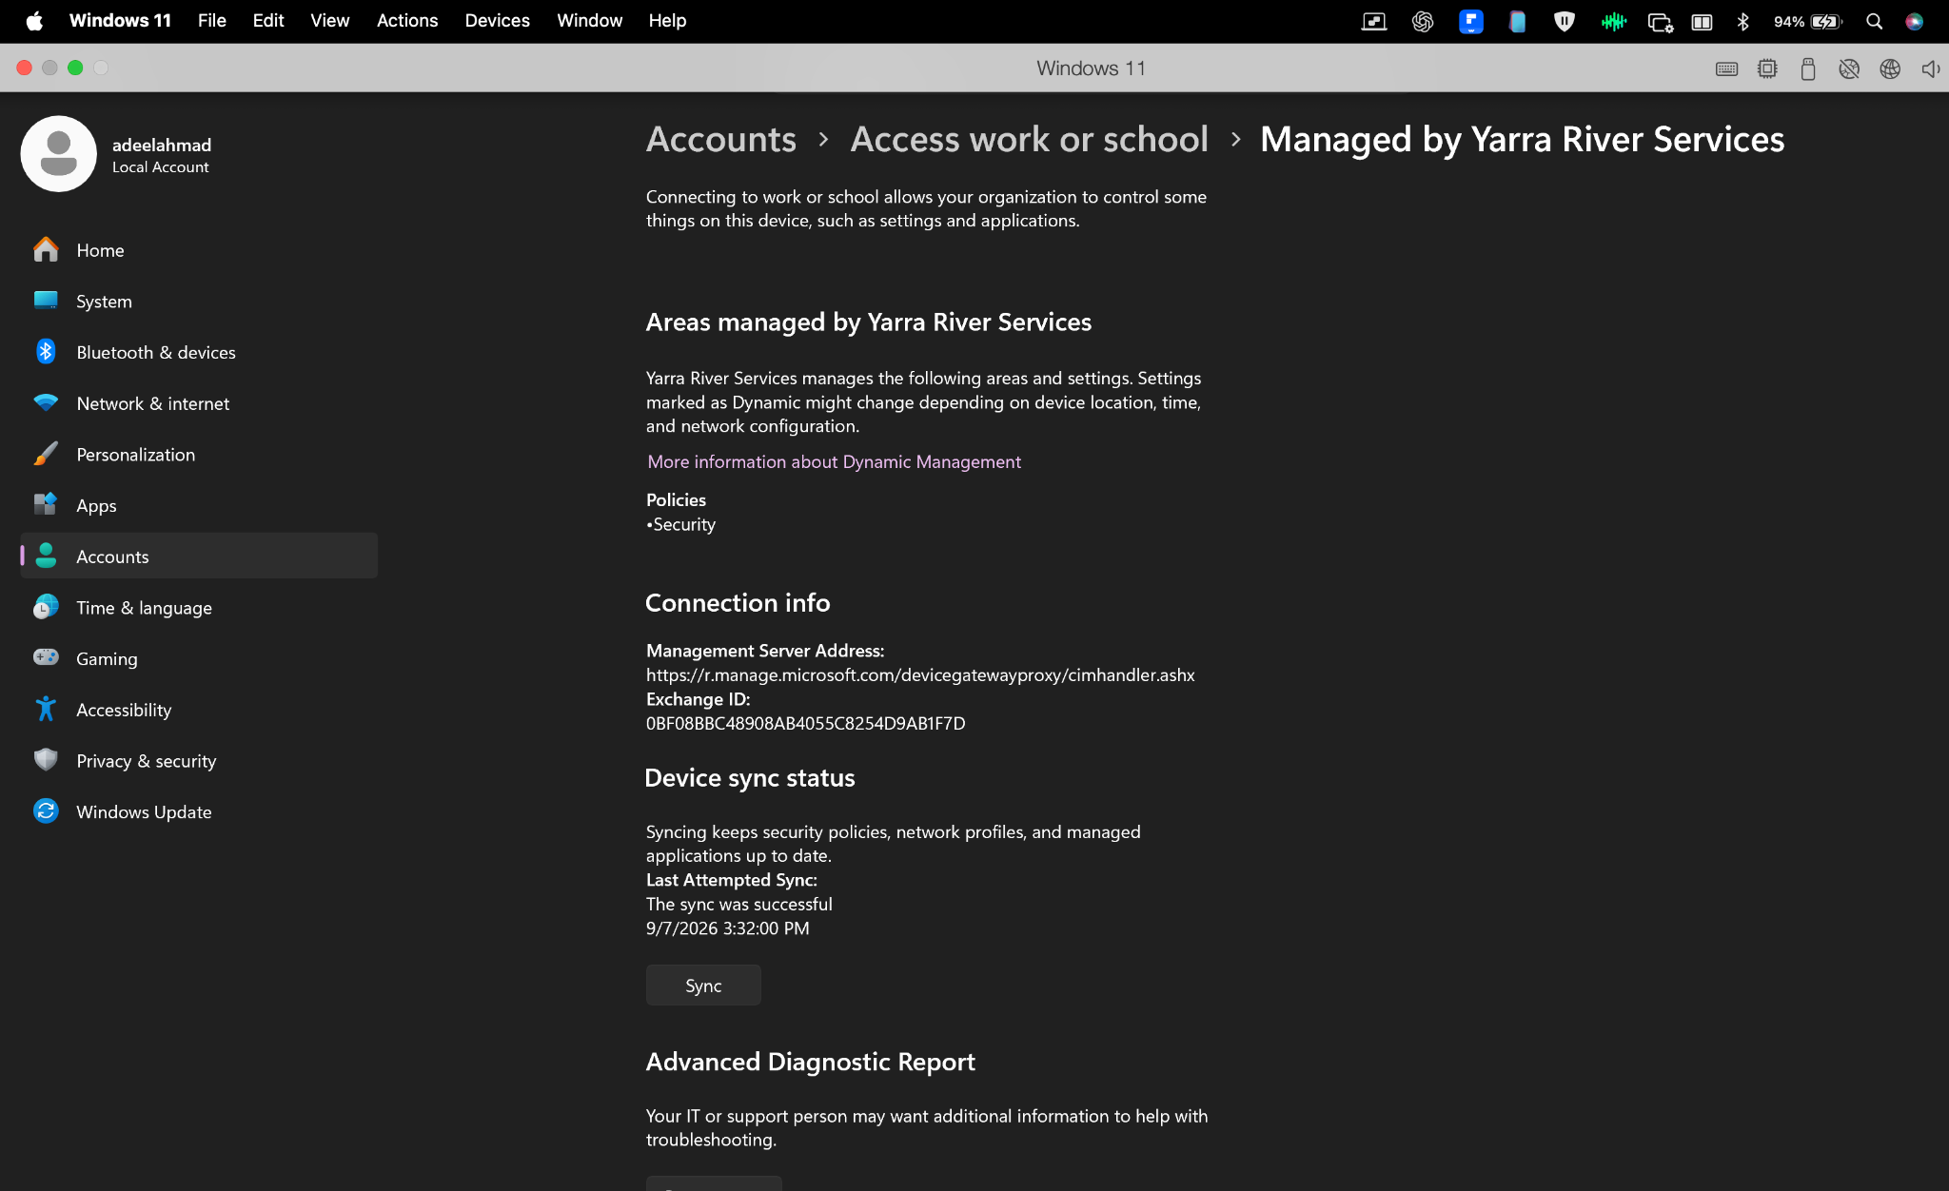Go to Access work or school breadcrumb
Viewport: 1949px width, 1191px height.
pyautogui.click(x=1029, y=140)
